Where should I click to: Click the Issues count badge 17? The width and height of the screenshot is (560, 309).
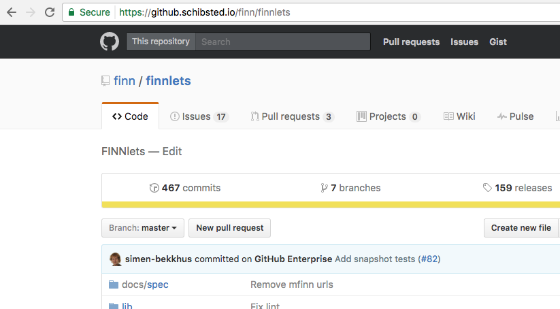(x=221, y=117)
